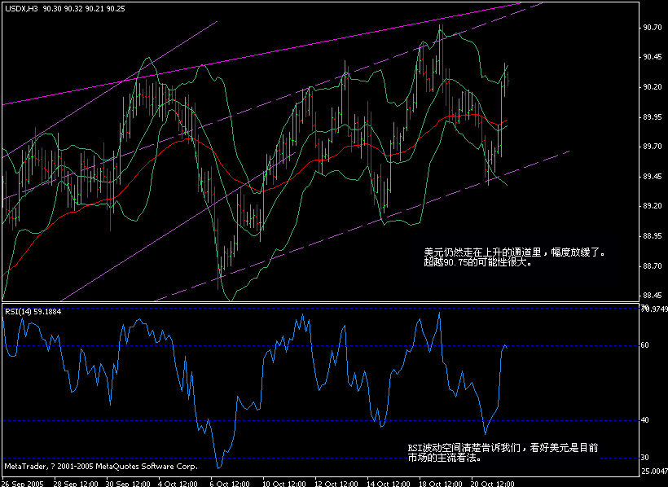Click the 20 Oct 12:00 time label

[x=493, y=484]
